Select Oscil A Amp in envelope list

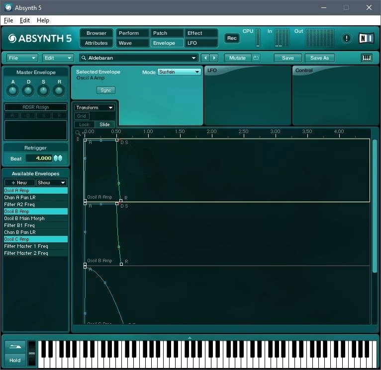36,190
